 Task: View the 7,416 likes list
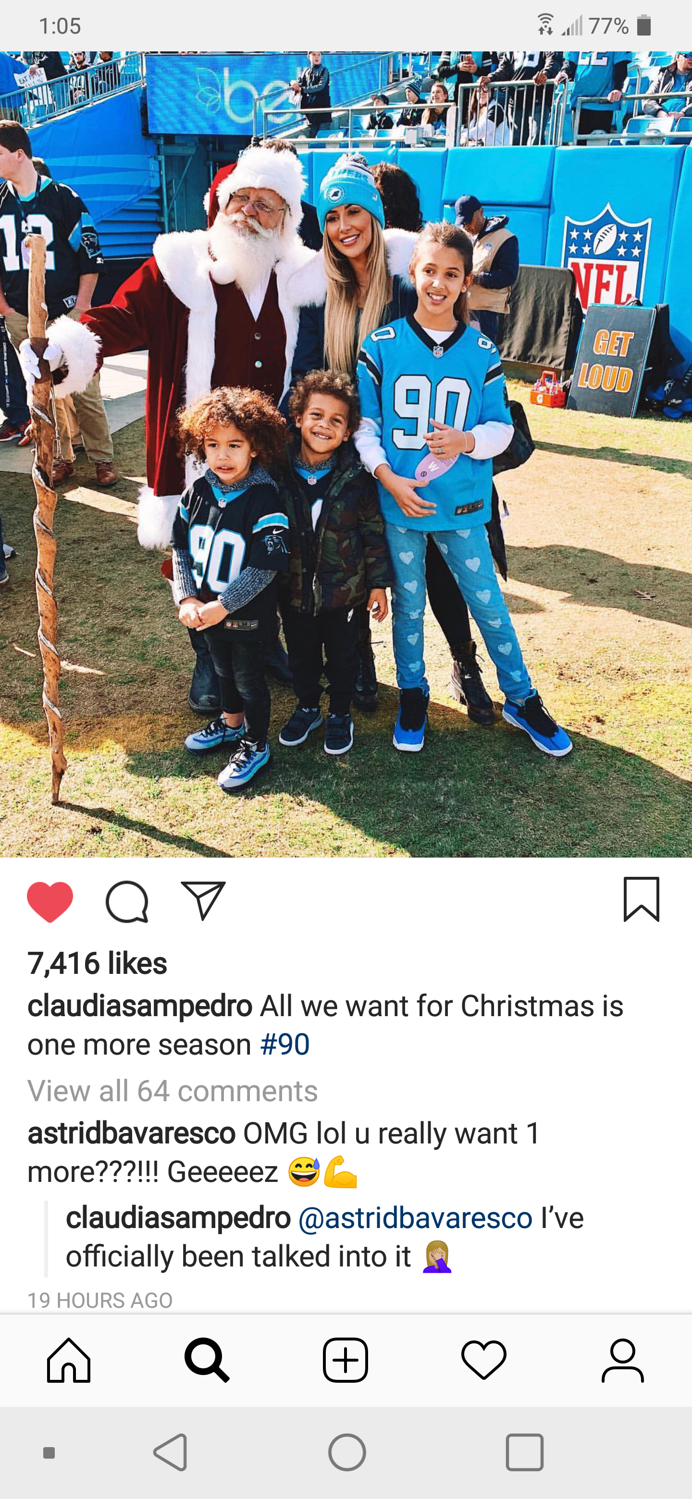[x=97, y=963]
